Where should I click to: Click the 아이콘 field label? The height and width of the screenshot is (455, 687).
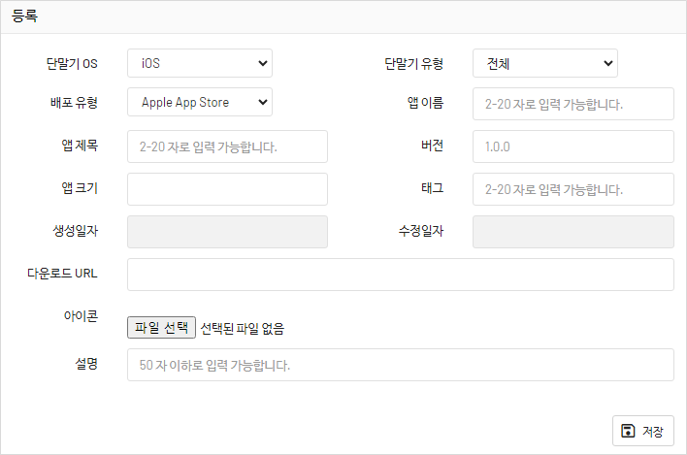(80, 316)
